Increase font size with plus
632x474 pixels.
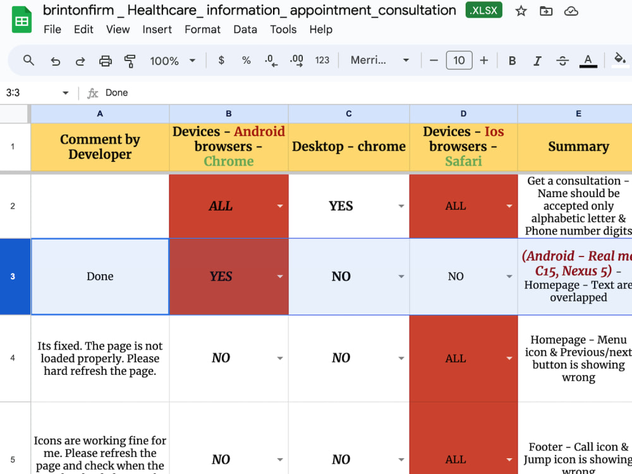483,61
